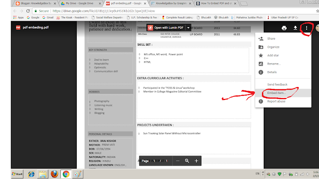Click the Organize folder icon
Screen dimensions: 319x179
tap(261, 47)
